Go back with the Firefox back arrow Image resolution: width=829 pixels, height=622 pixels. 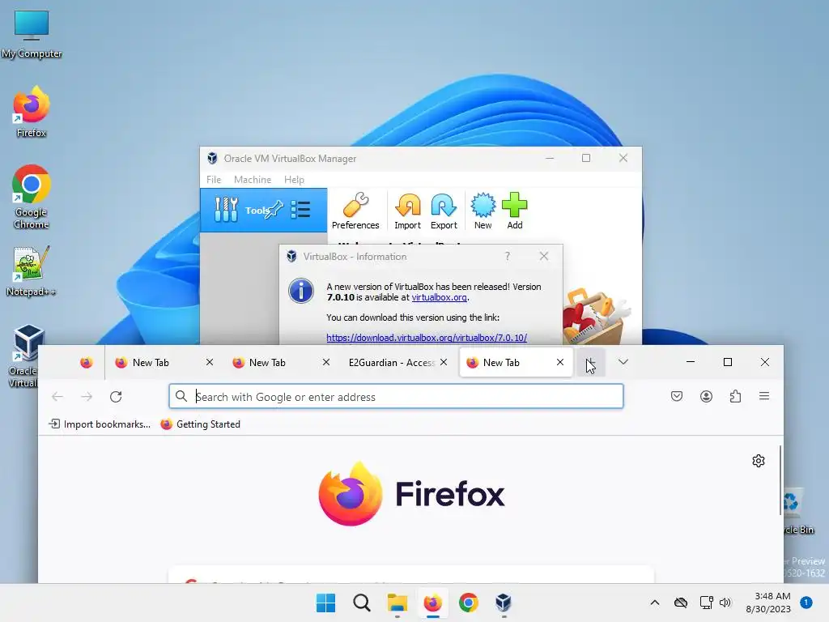57,397
